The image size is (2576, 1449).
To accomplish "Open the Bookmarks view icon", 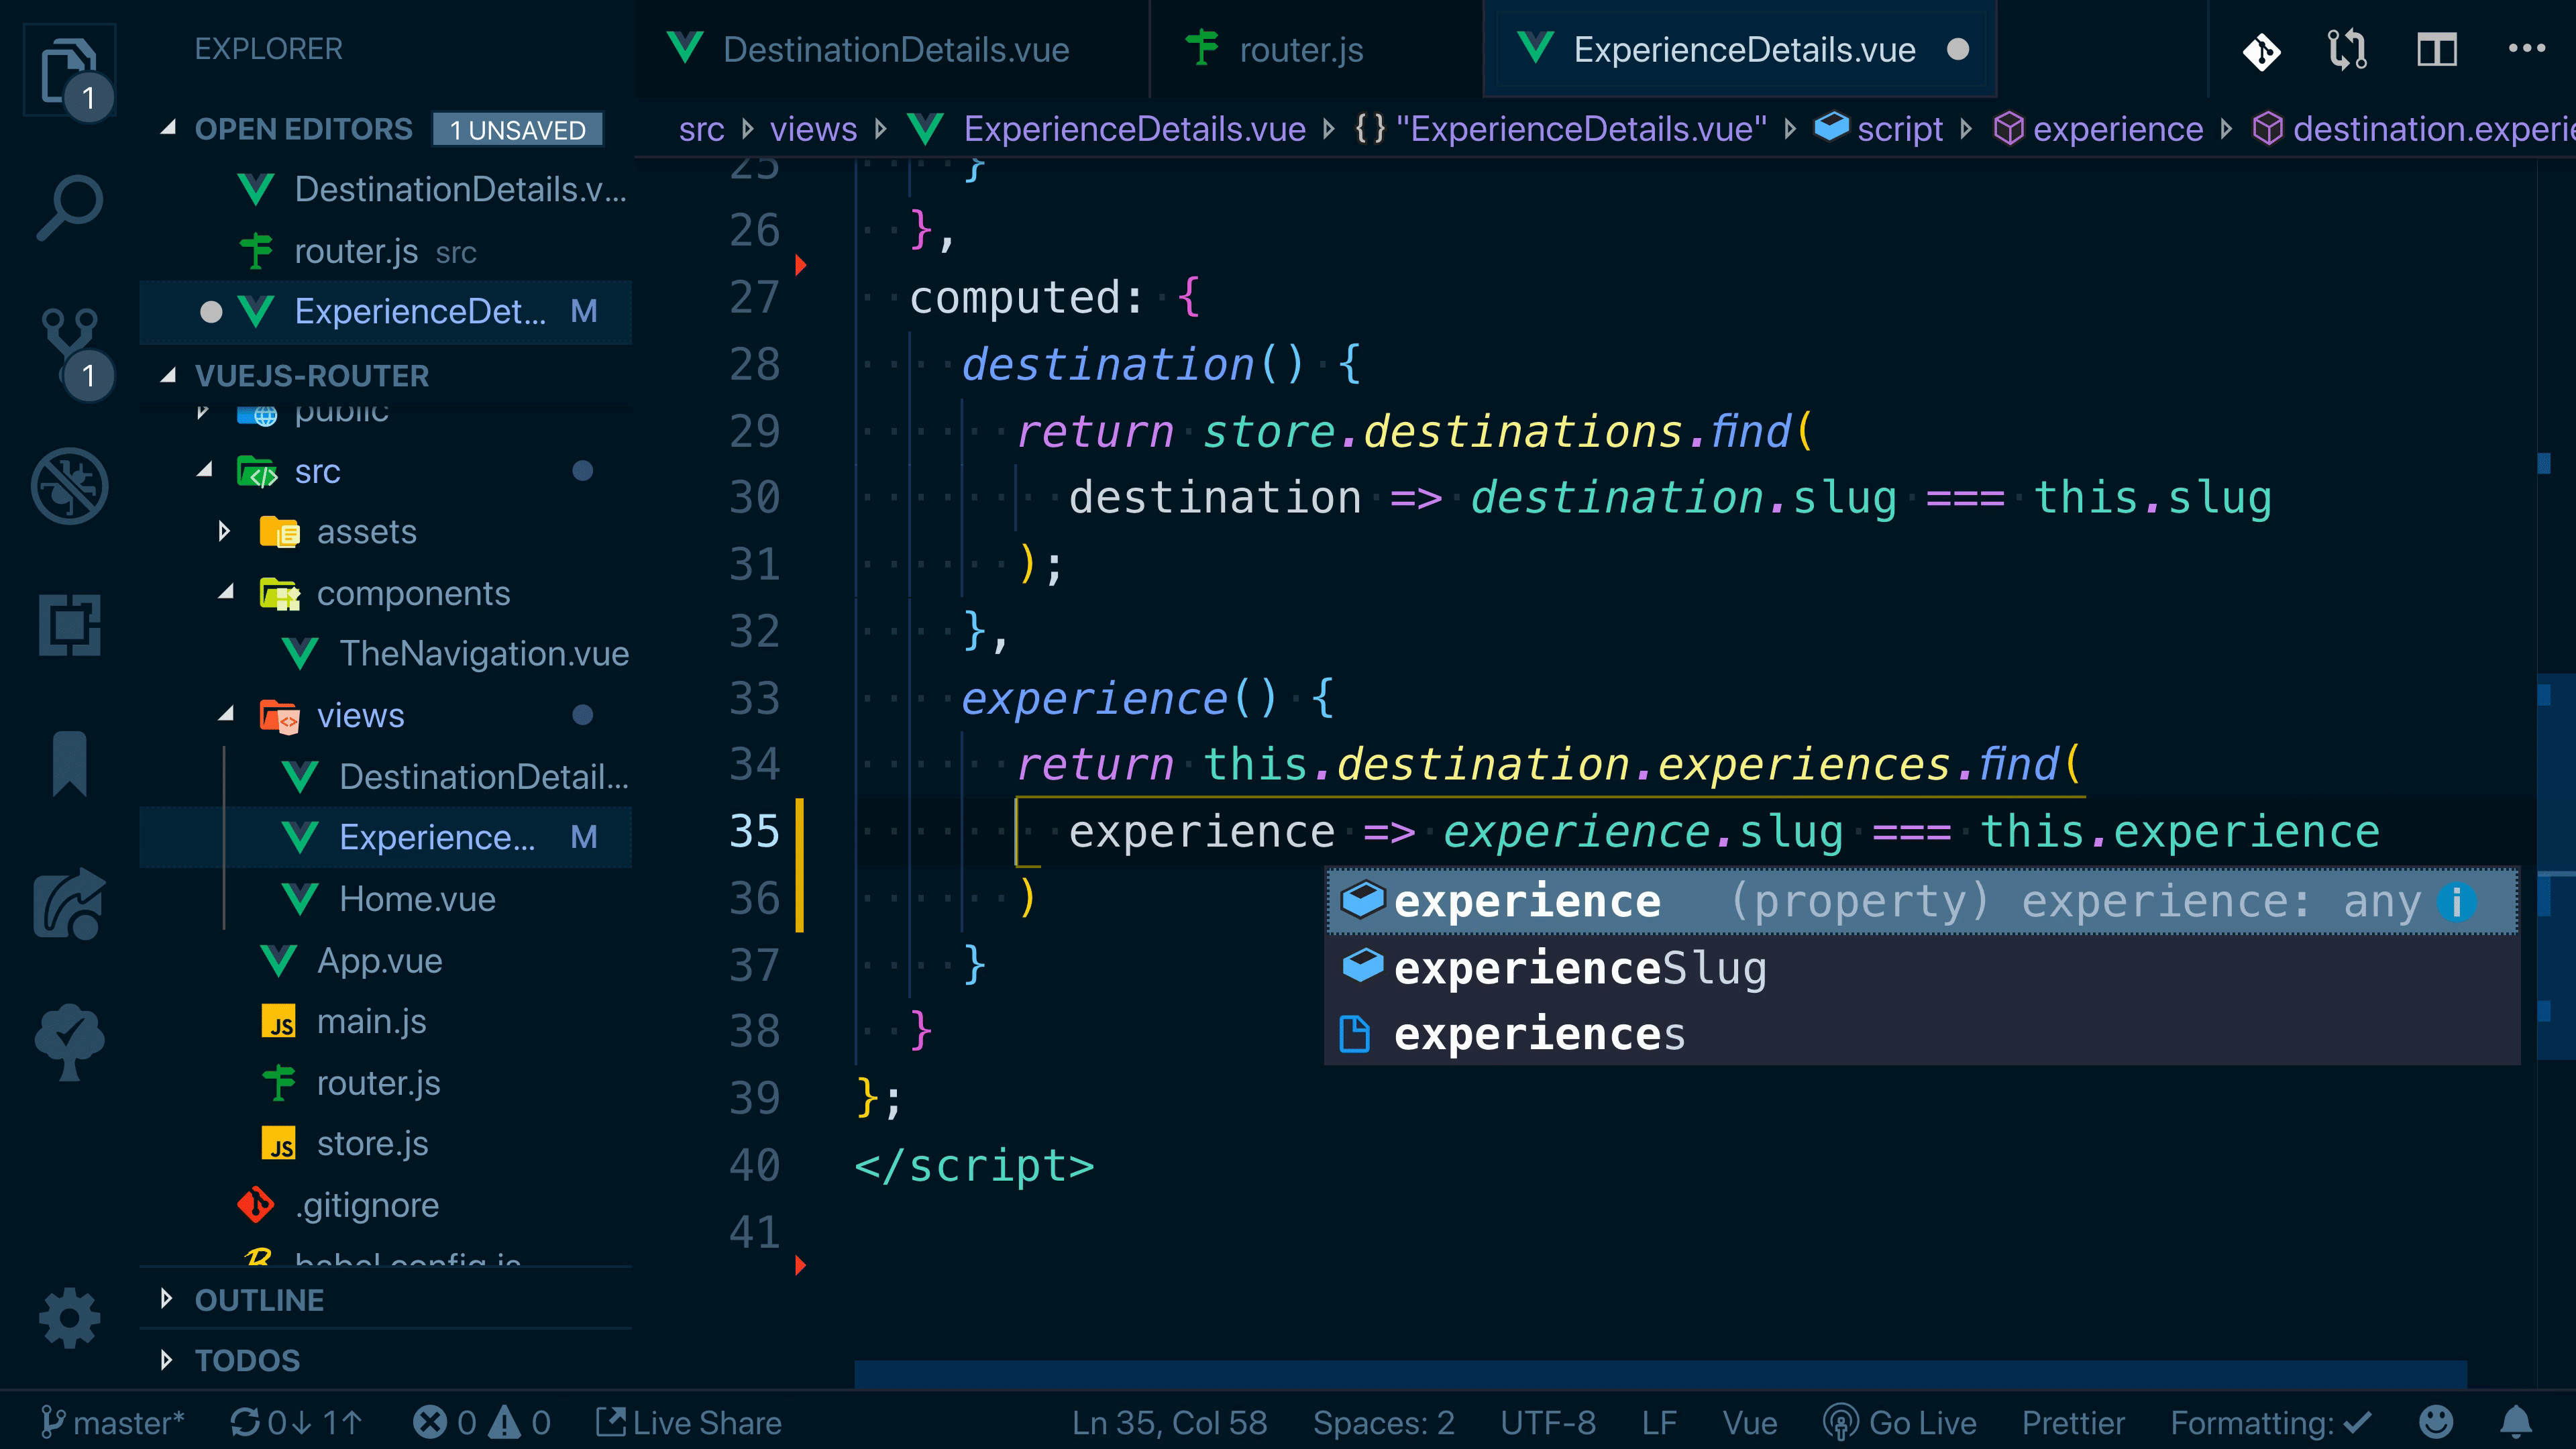I will pyautogui.click(x=69, y=764).
